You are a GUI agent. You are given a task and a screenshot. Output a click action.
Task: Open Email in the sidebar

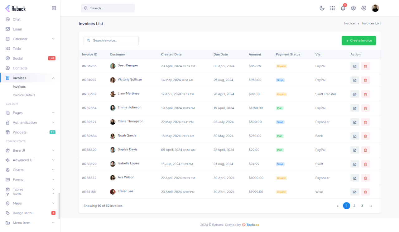click(30, 29)
